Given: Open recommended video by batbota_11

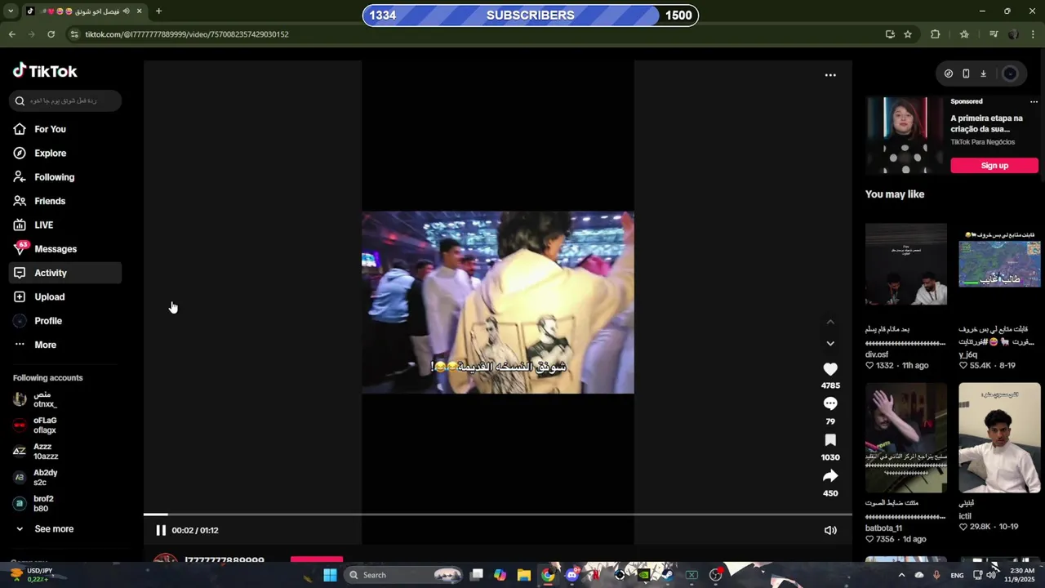Looking at the screenshot, I should (x=906, y=438).
